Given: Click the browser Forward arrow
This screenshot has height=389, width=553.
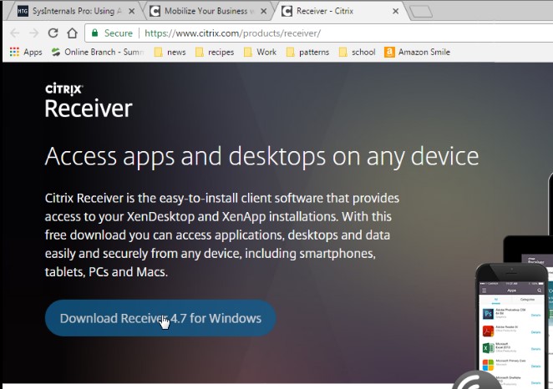Looking at the screenshot, I should click(34, 33).
